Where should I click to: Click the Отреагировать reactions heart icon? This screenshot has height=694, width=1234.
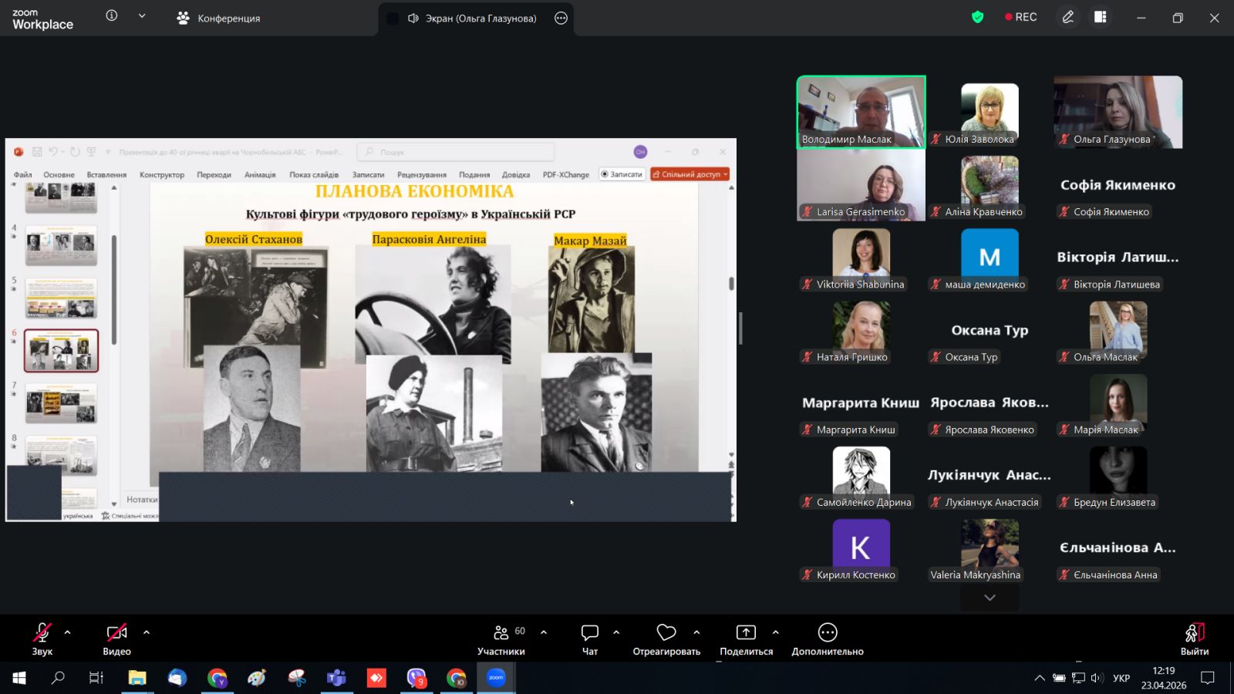pos(666,633)
